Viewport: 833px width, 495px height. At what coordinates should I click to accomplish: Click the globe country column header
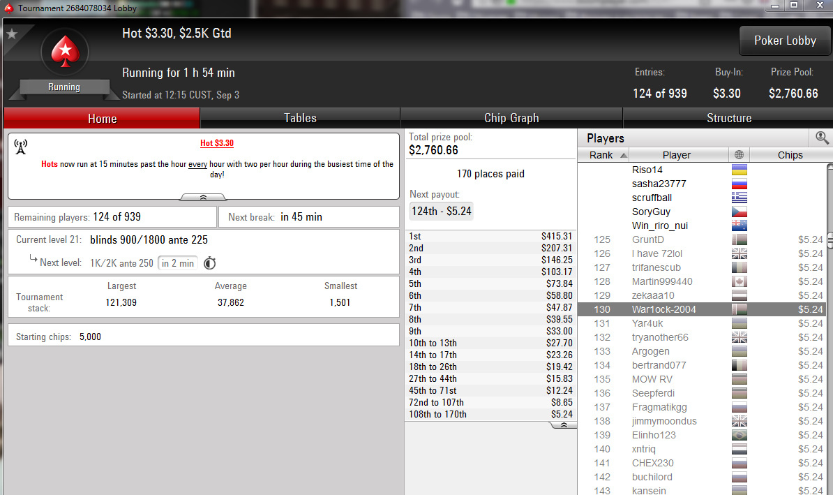tap(739, 155)
